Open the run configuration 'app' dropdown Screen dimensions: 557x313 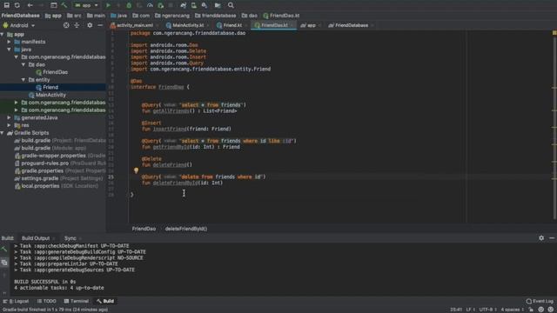tap(86, 5)
